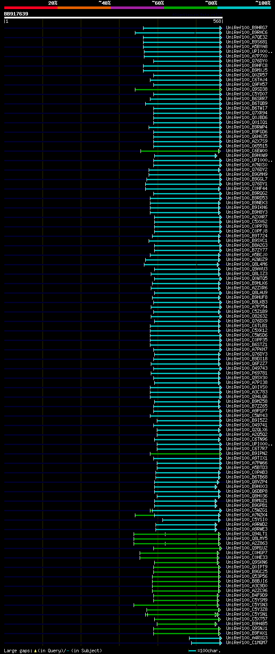275x654 pixels.
Task: Click the UniRef100_B9H0W9 label
Action: [x=246, y=155]
